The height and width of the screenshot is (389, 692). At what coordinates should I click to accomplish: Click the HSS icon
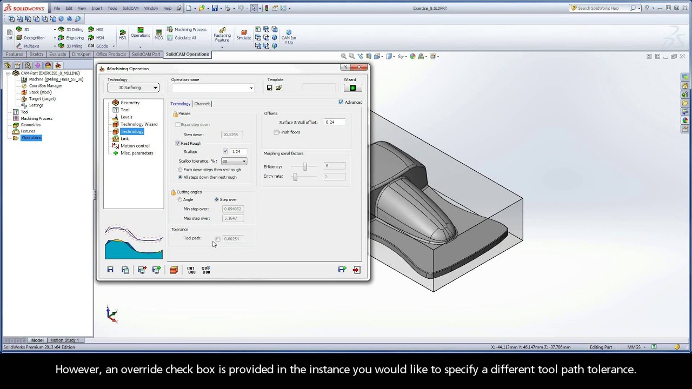point(91,29)
